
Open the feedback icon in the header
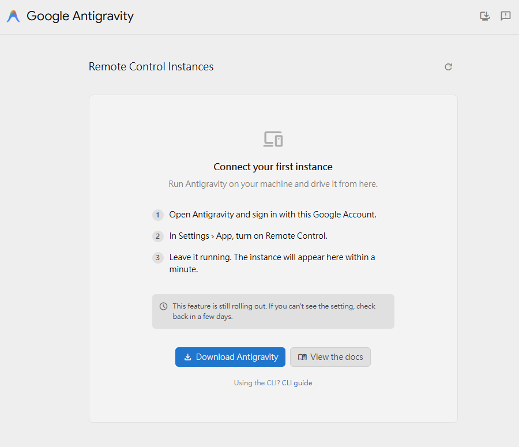coord(505,16)
